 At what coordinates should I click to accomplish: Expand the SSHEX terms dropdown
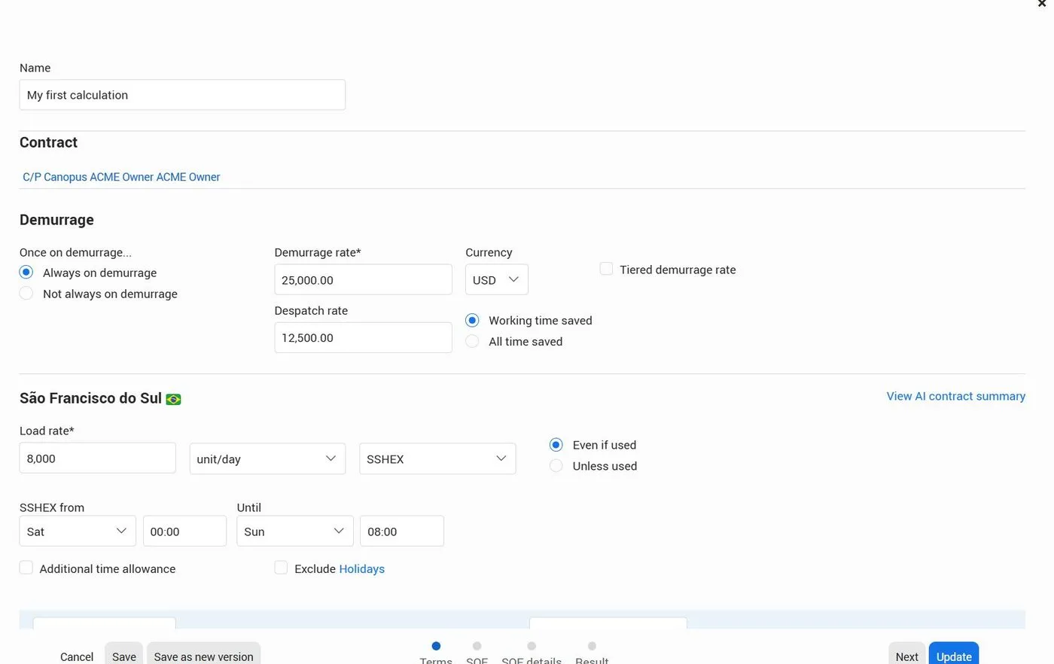pos(437,458)
